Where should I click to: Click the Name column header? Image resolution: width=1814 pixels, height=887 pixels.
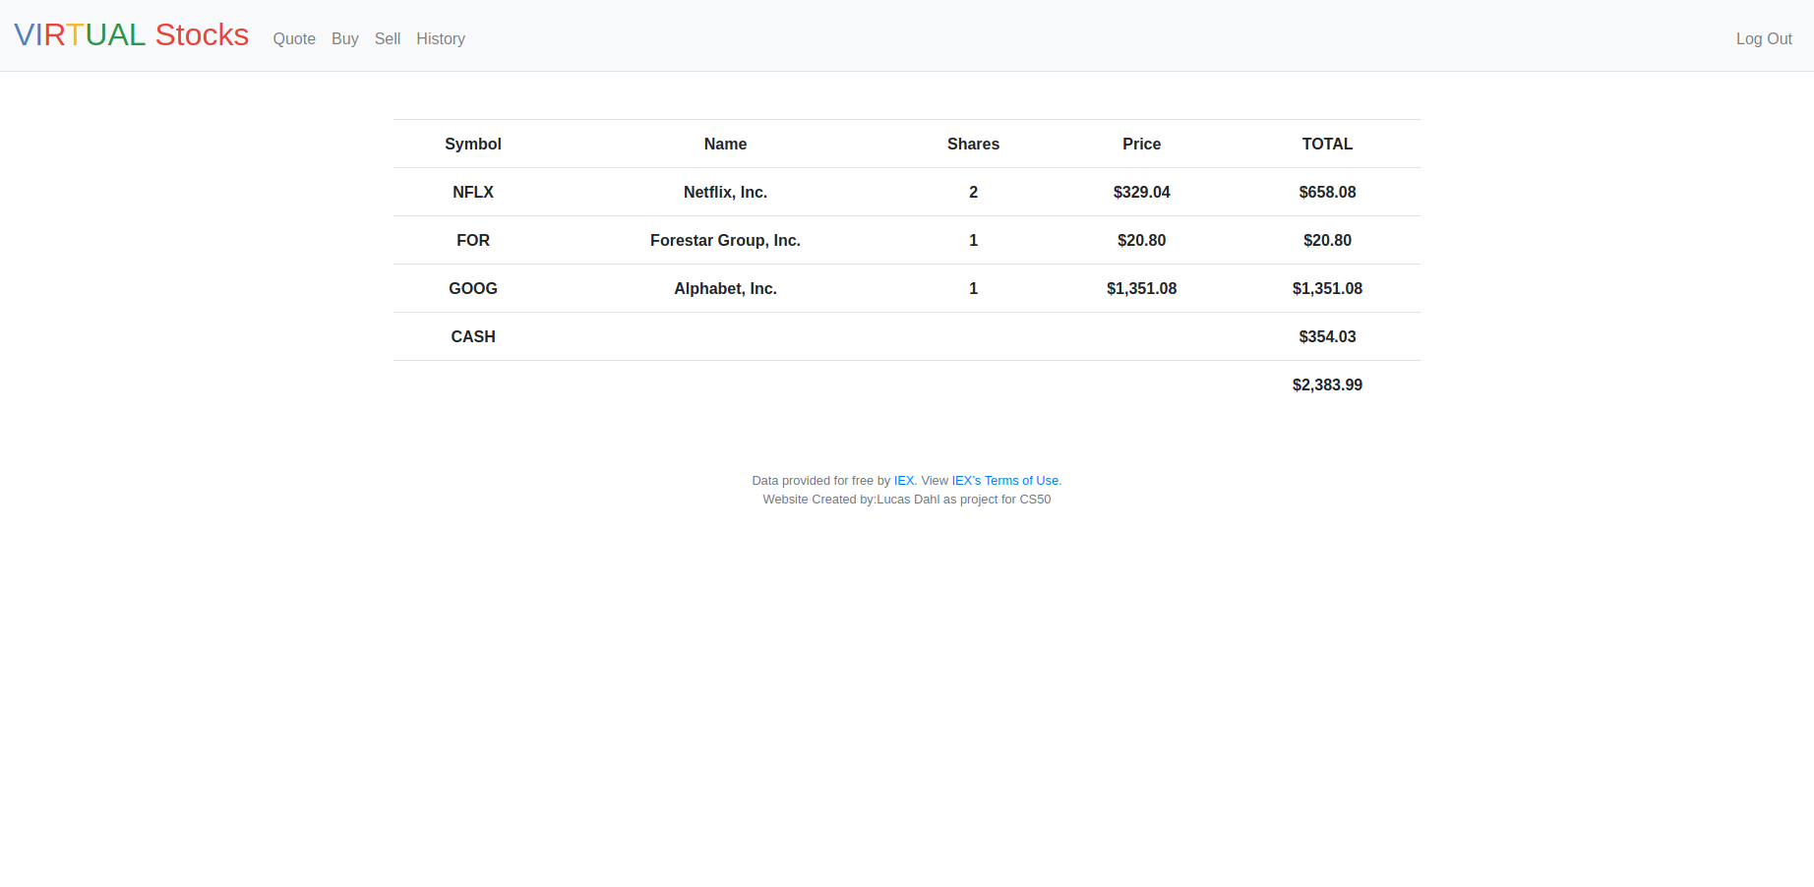(725, 144)
